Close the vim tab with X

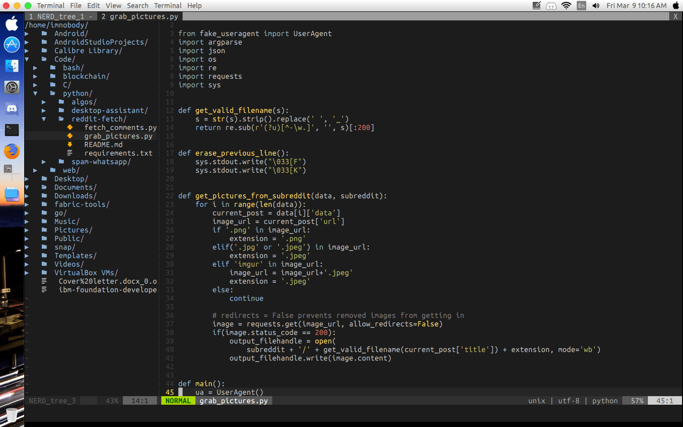tap(675, 17)
